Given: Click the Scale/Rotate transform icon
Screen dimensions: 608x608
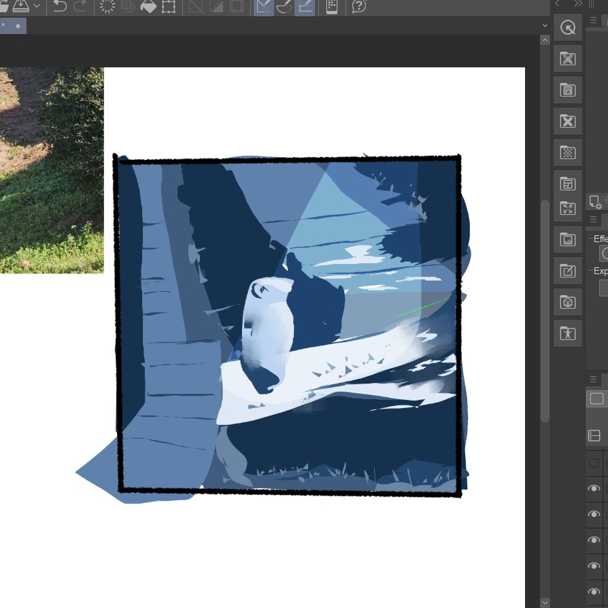Looking at the screenshot, I should (x=169, y=6).
